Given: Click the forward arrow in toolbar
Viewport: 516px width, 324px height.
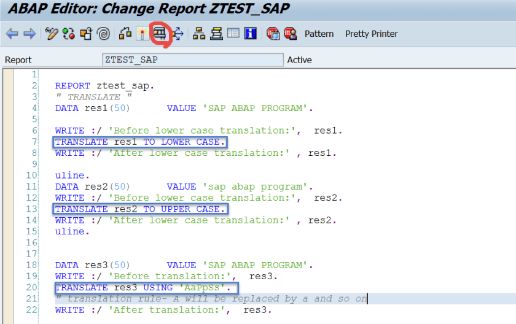Looking at the screenshot, I should click(29, 34).
